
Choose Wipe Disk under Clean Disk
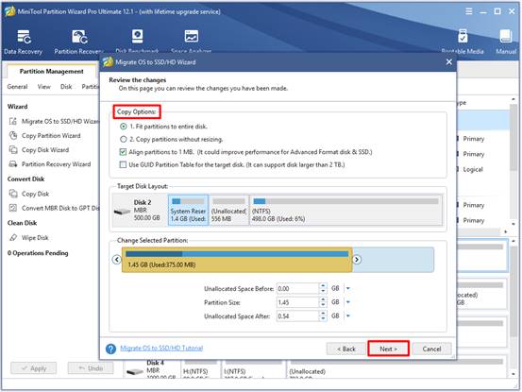tap(29, 238)
